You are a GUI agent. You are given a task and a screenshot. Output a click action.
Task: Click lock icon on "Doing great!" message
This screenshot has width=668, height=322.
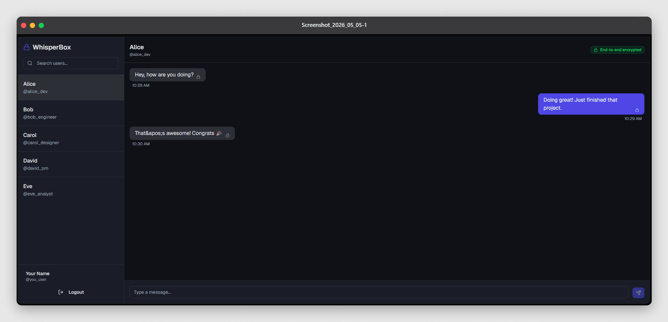coord(637,110)
